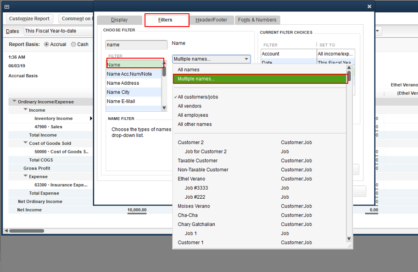Click the filter list scroll down arrow
This screenshot has width=418, height=272.
(164, 108)
